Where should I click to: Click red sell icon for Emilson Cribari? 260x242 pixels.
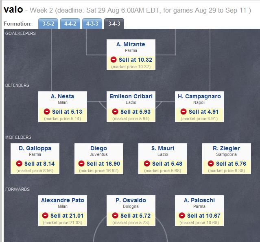115,112
